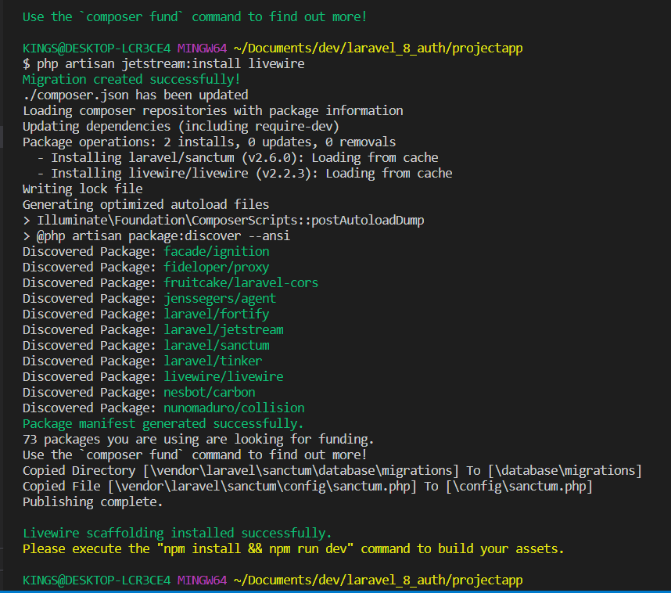Click the 'Migration created successfully!' message
This screenshot has width=671, height=593.
coord(131,80)
